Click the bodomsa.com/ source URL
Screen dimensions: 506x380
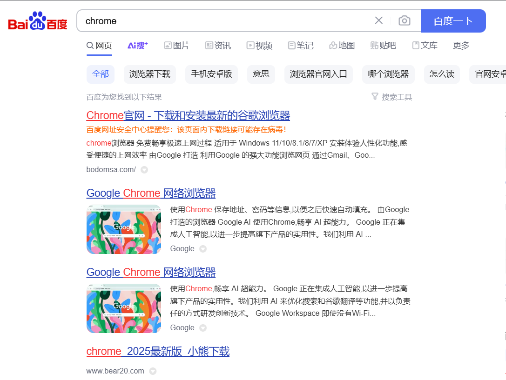pos(111,169)
